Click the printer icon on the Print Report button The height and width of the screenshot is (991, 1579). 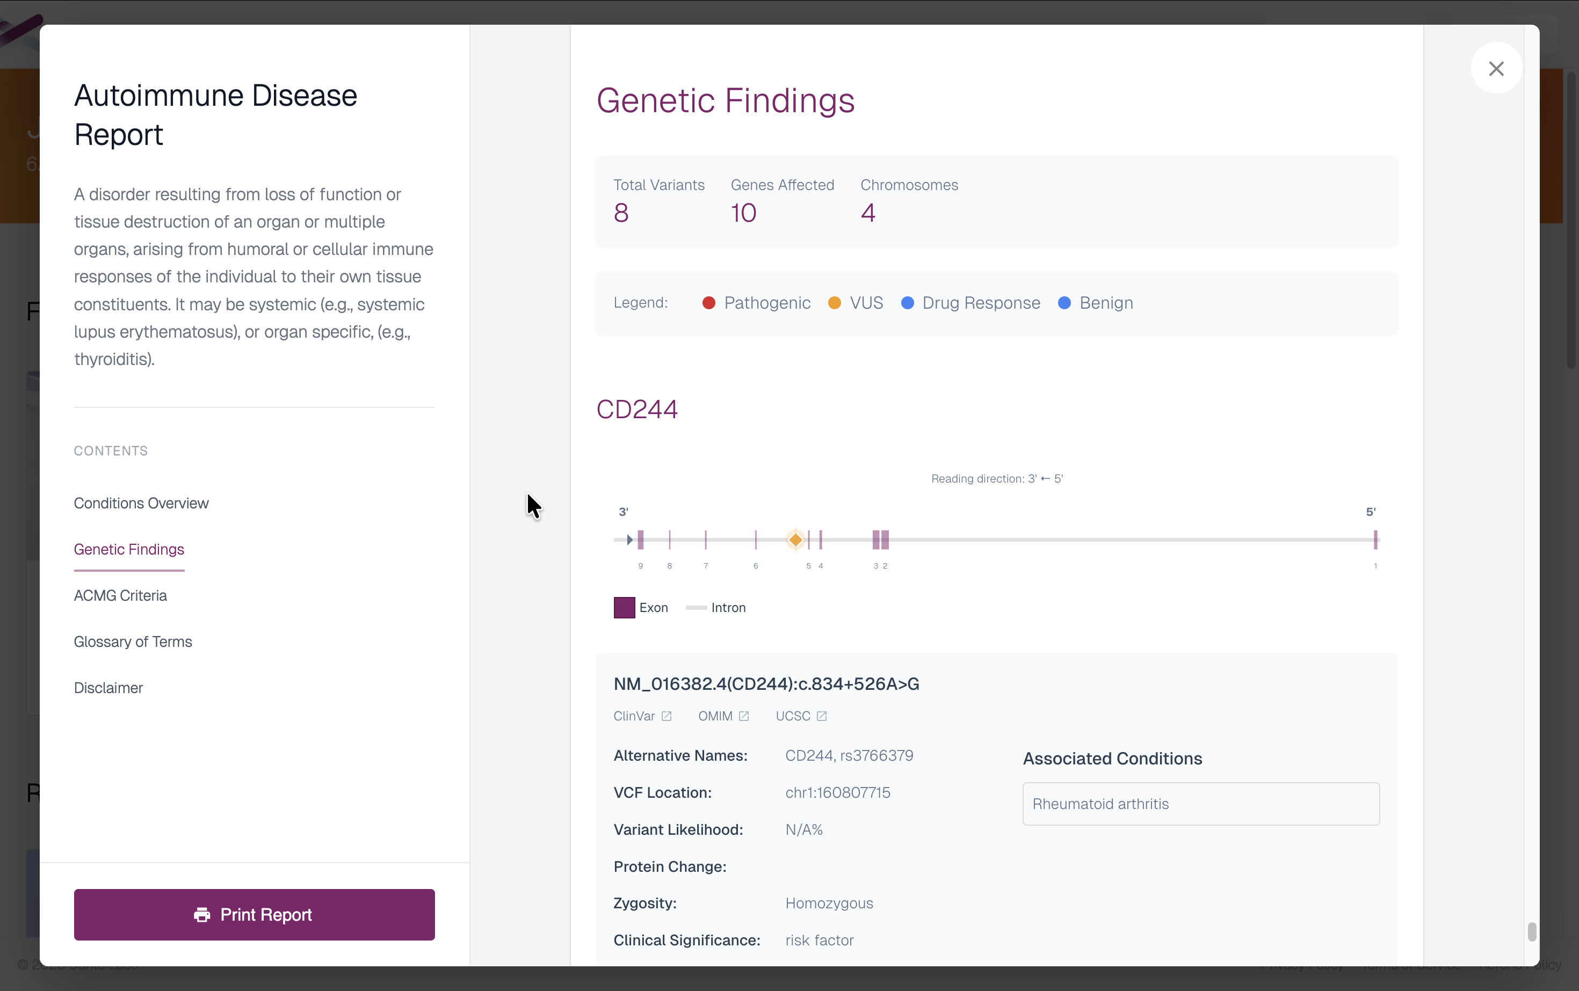point(202,914)
